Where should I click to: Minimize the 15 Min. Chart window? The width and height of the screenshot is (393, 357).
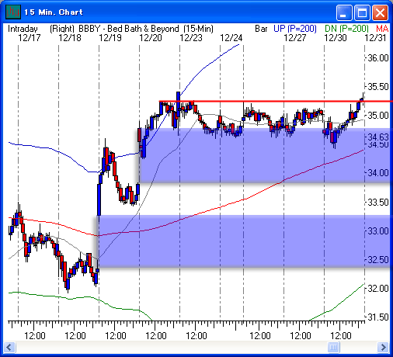pyautogui.click(x=344, y=12)
